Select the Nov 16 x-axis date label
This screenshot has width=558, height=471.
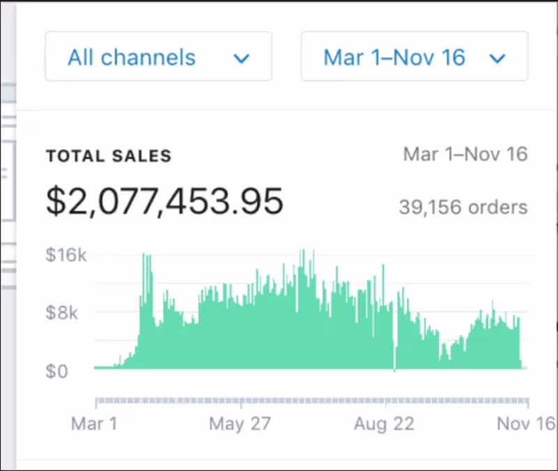tap(526, 424)
